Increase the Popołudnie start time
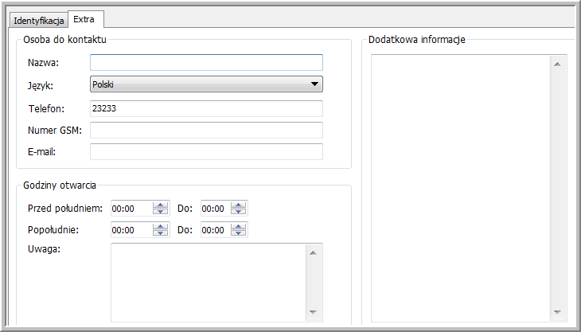This screenshot has height=332, width=581. (161, 226)
